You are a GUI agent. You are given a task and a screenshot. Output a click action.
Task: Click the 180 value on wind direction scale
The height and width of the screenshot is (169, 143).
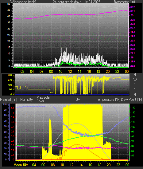point(10,85)
